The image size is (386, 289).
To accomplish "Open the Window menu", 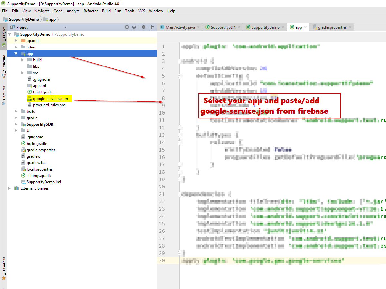I will point(156,11).
